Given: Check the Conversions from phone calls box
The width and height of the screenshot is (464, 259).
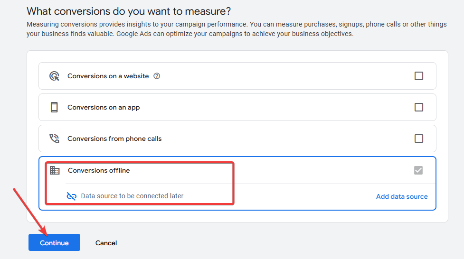Looking at the screenshot, I should (x=419, y=139).
